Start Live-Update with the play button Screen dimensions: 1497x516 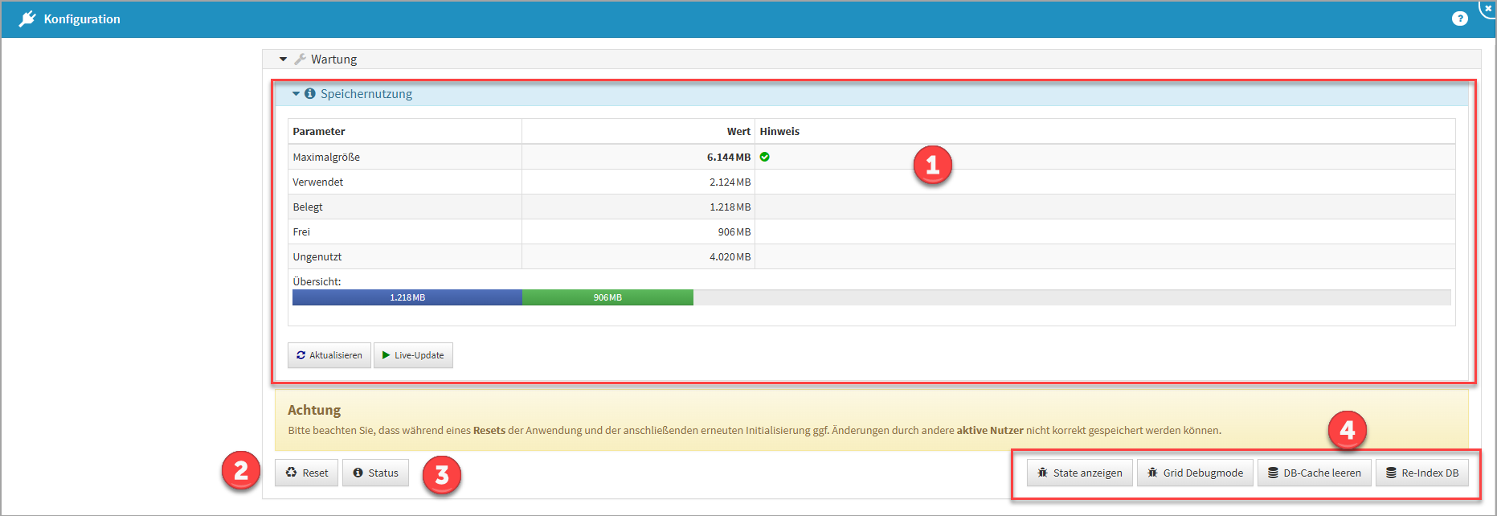tap(413, 355)
